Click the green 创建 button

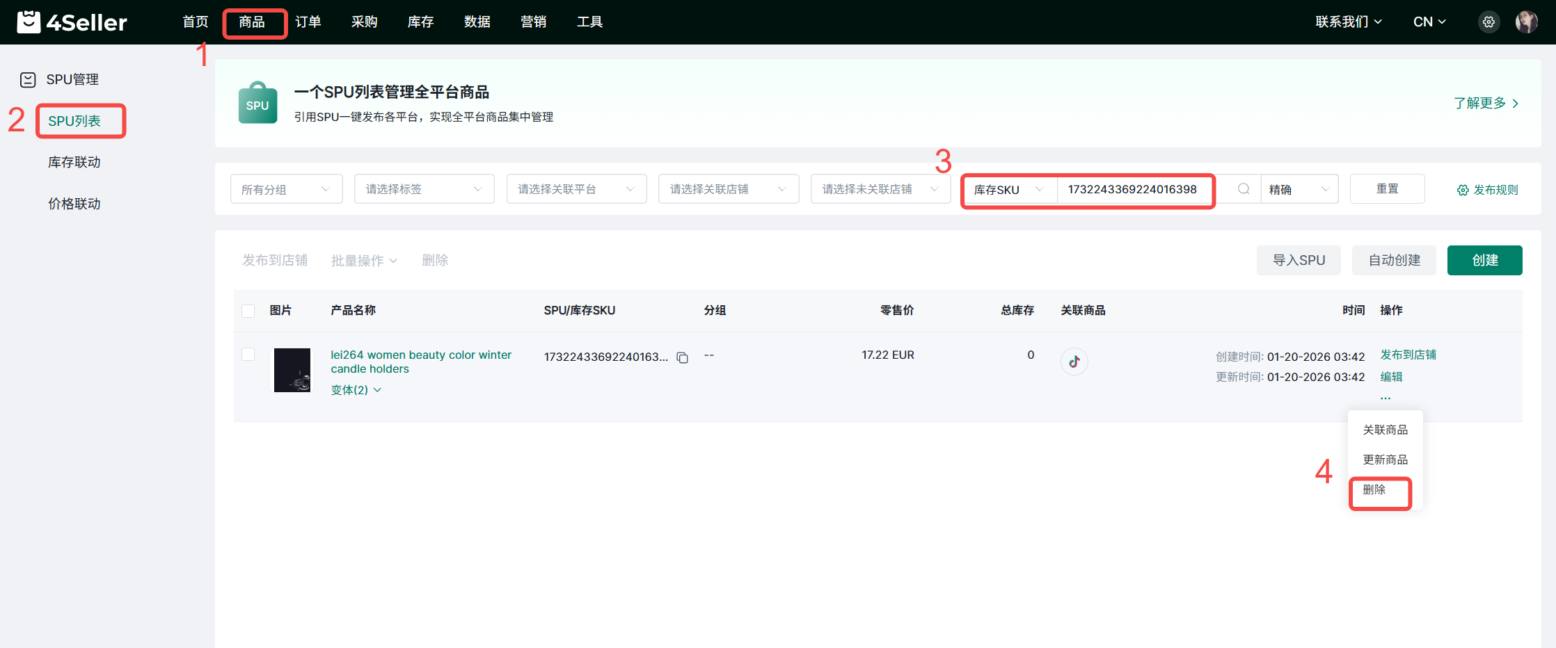pyautogui.click(x=1484, y=260)
